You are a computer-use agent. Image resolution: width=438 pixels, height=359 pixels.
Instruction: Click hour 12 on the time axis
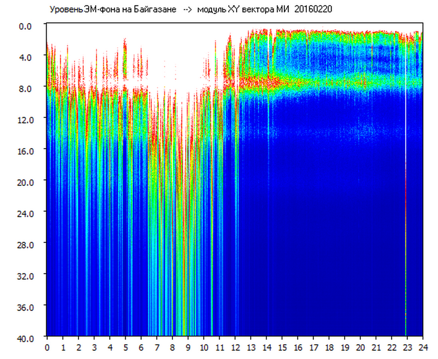coord(235,347)
